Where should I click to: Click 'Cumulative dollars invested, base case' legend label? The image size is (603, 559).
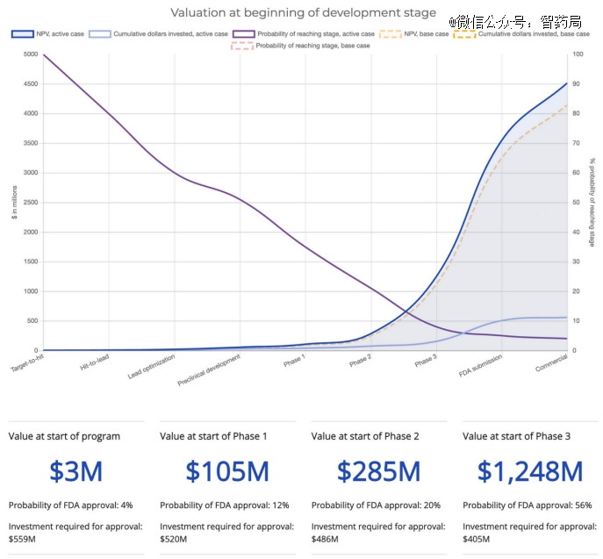[x=534, y=34]
